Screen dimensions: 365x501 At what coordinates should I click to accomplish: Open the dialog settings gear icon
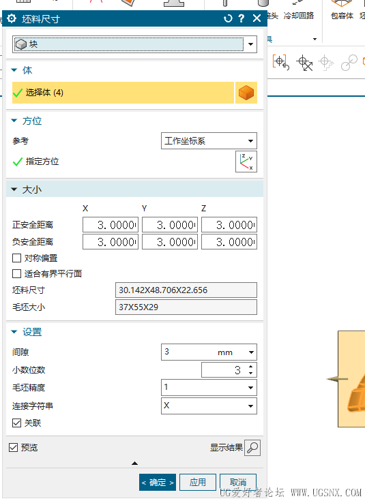[12, 18]
